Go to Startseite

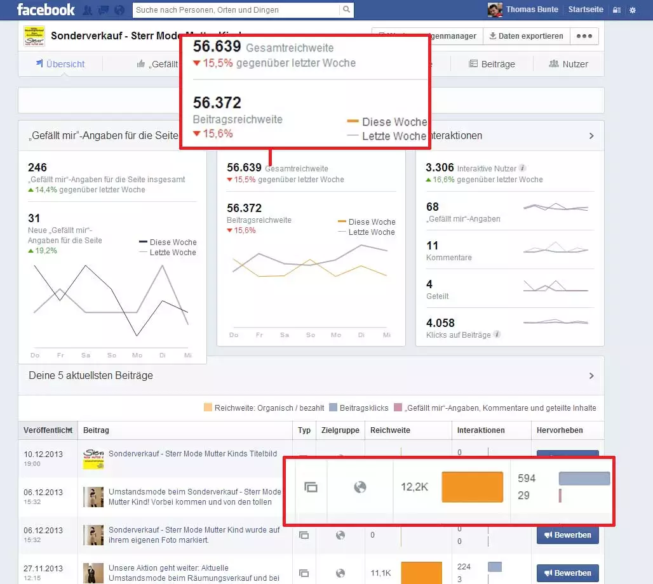[x=586, y=10]
